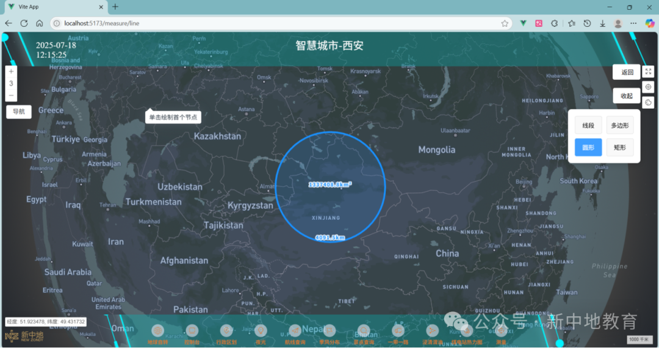Select the Vite App browser tab

pos(56,7)
